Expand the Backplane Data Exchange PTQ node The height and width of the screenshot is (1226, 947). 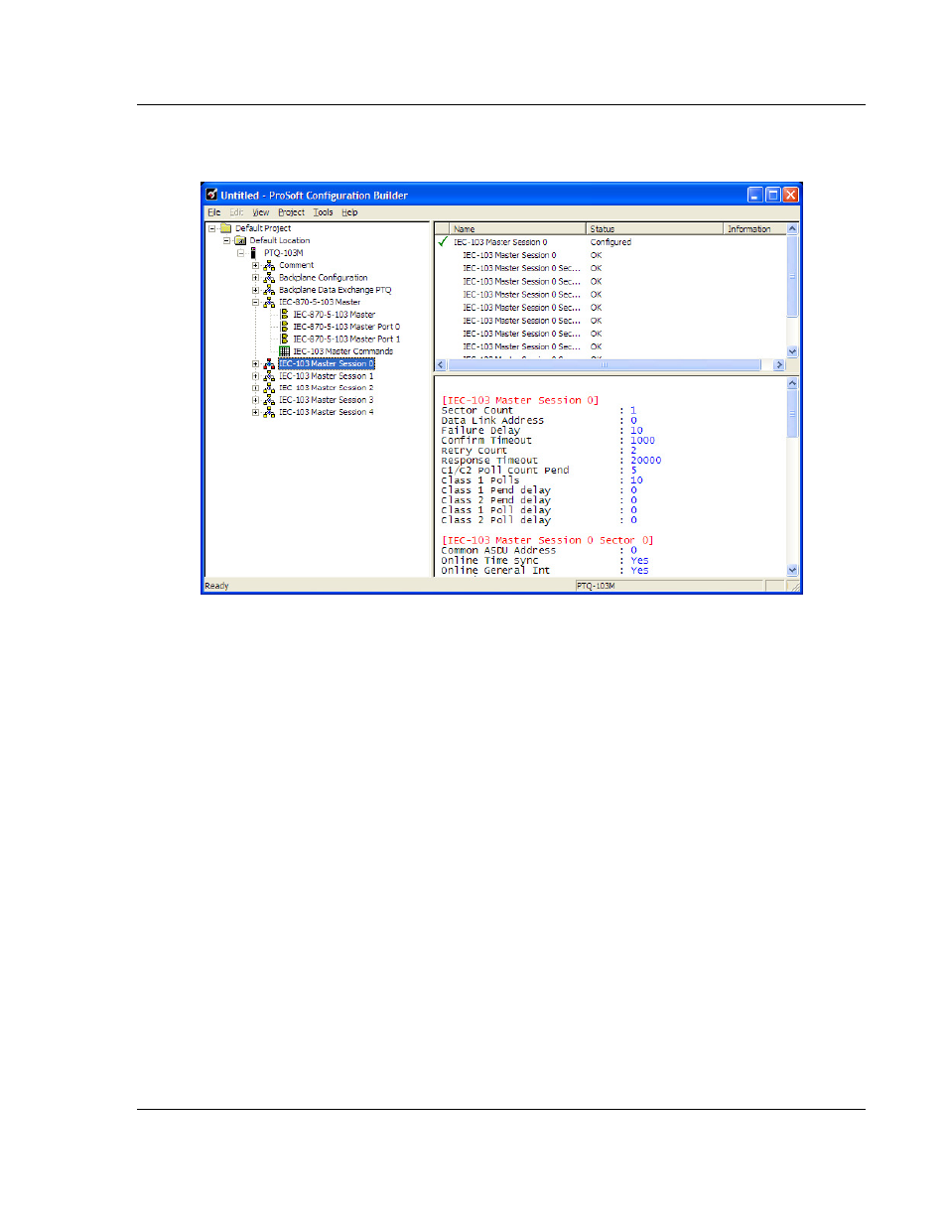pyautogui.click(x=255, y=290)
